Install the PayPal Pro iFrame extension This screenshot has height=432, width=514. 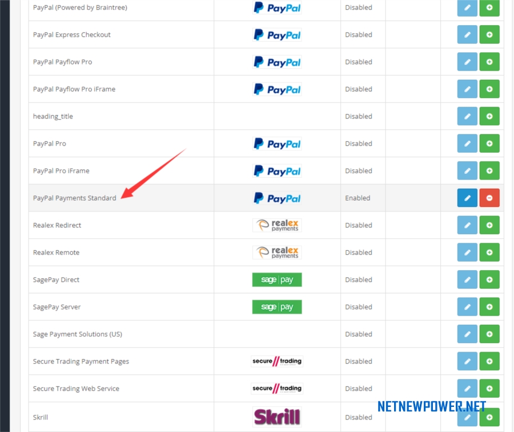(x=489, y=170)
